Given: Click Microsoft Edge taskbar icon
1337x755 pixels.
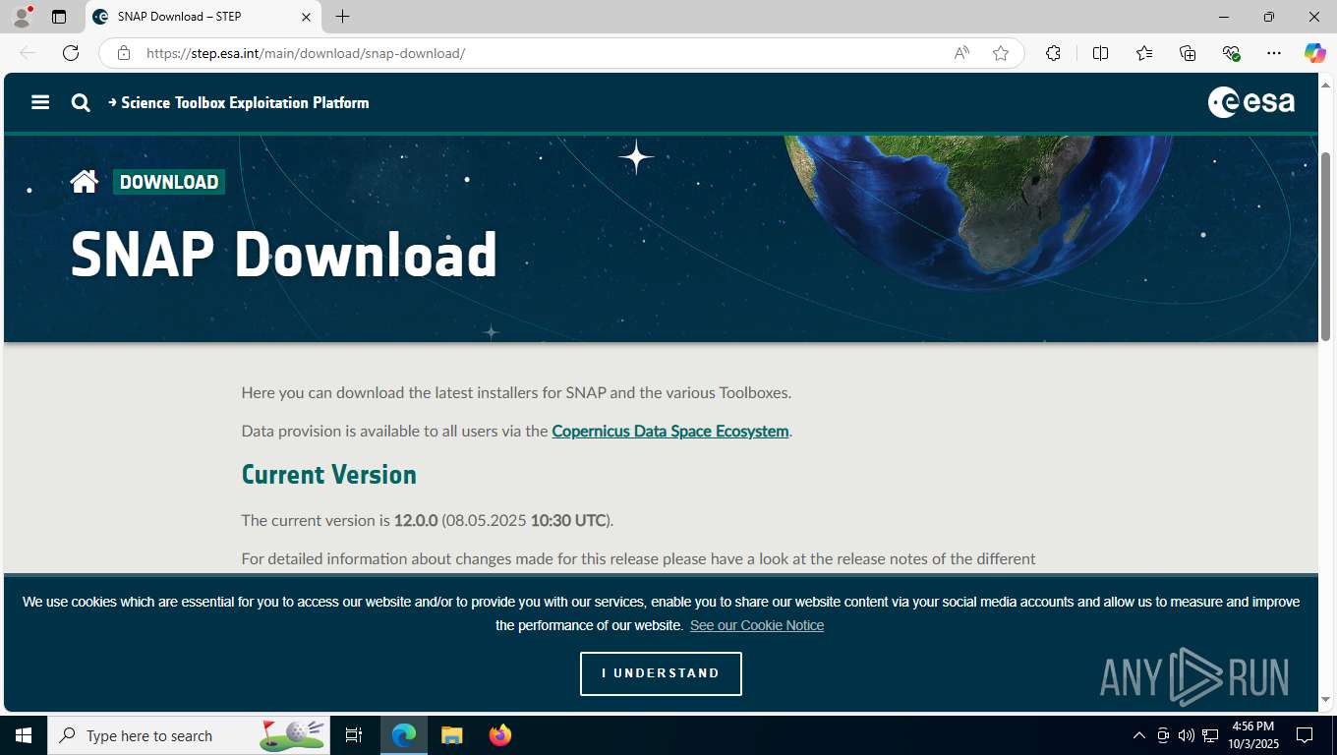Looking at the screenshot, I should (404, 735).
